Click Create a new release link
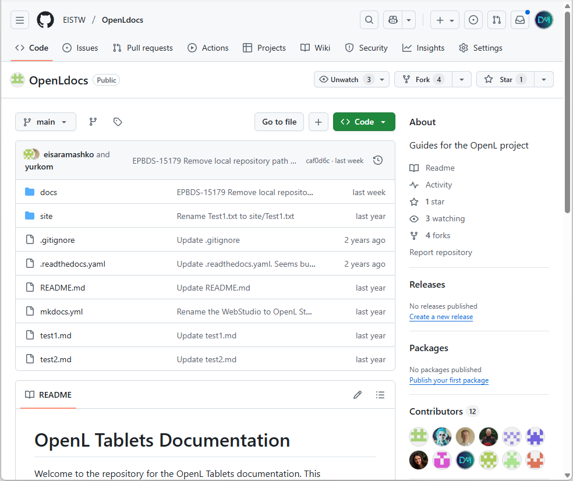The image size is (573, 481). 441,317
